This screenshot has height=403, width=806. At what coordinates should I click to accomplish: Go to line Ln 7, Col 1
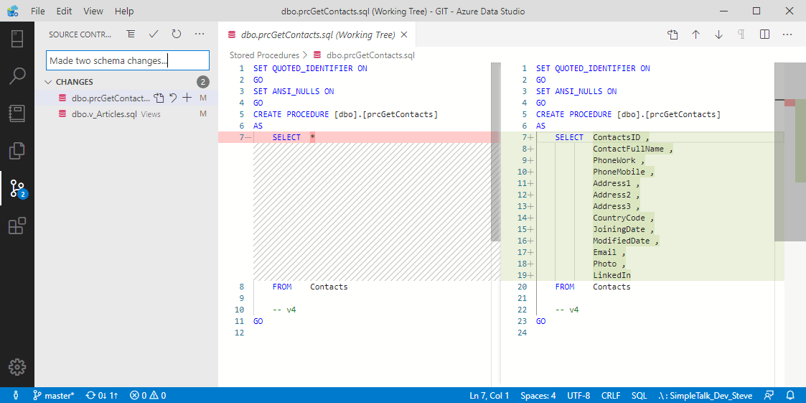pyautogui.click(x=489, y=395)
